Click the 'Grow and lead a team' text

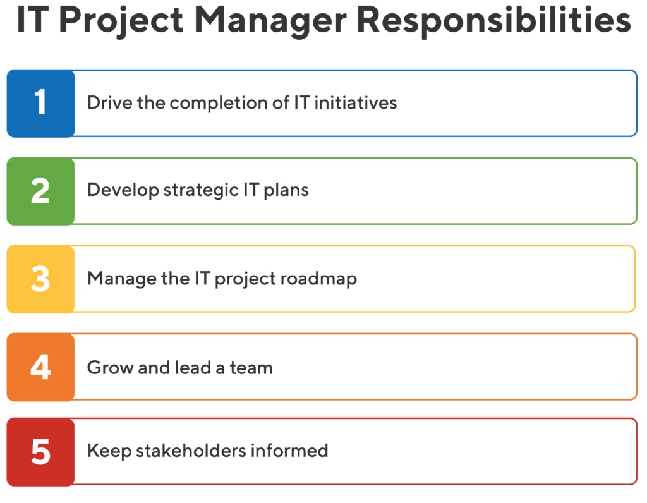(180, 368)
